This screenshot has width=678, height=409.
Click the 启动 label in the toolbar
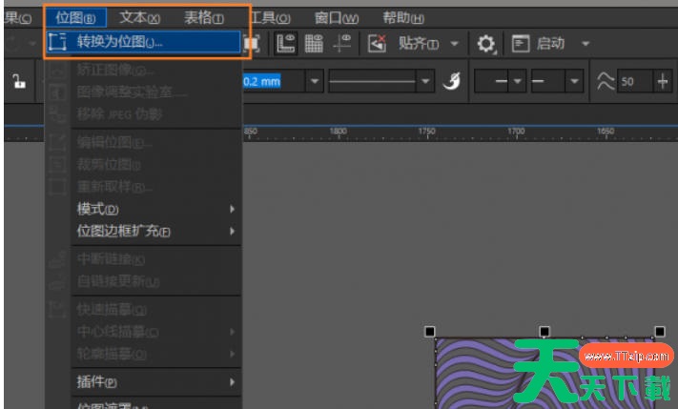[550, 43]
